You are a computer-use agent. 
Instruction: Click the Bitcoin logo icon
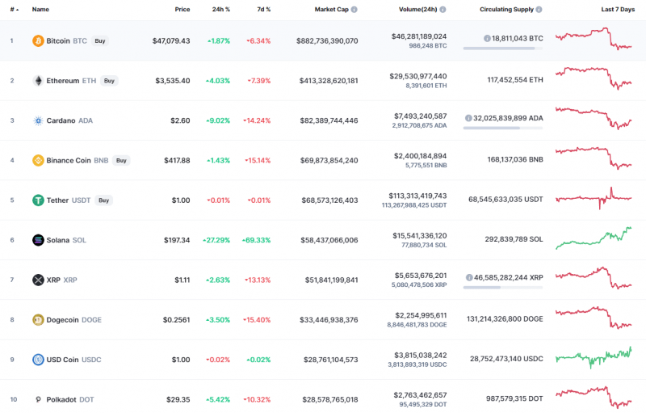tap(38, 40)
